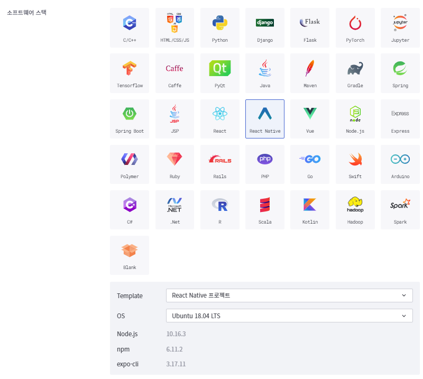Screen dimensions: 423x379
Task: Open the Template dropdown
Action: click(289, 295)
